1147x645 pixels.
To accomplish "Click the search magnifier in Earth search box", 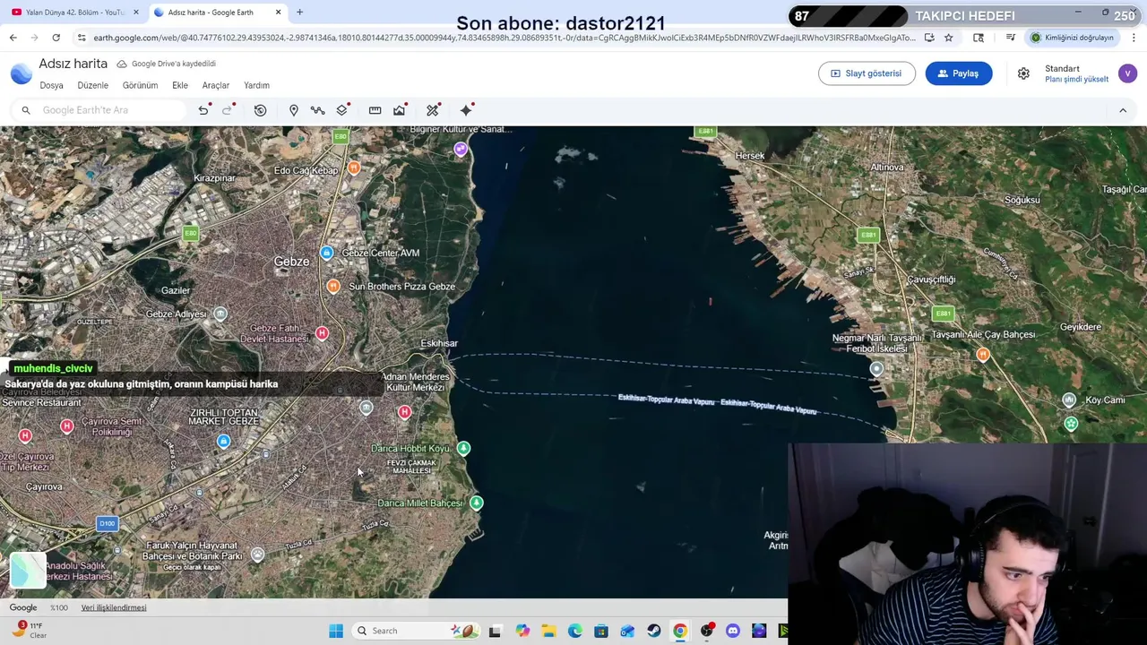I will tap(26, 110).
